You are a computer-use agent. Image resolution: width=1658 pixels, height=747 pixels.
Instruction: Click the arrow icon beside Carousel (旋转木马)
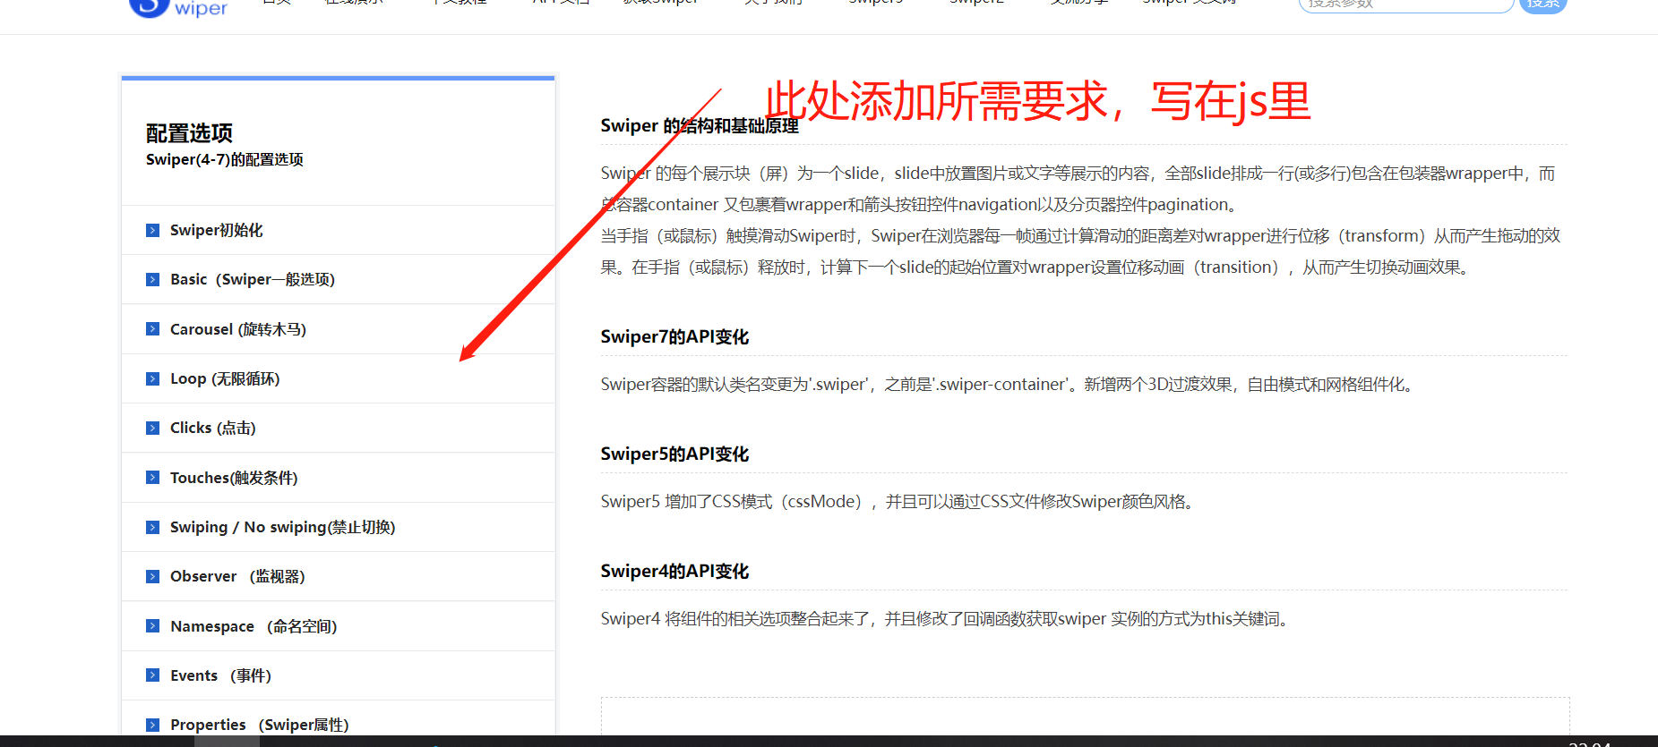[x=152, y=329]
